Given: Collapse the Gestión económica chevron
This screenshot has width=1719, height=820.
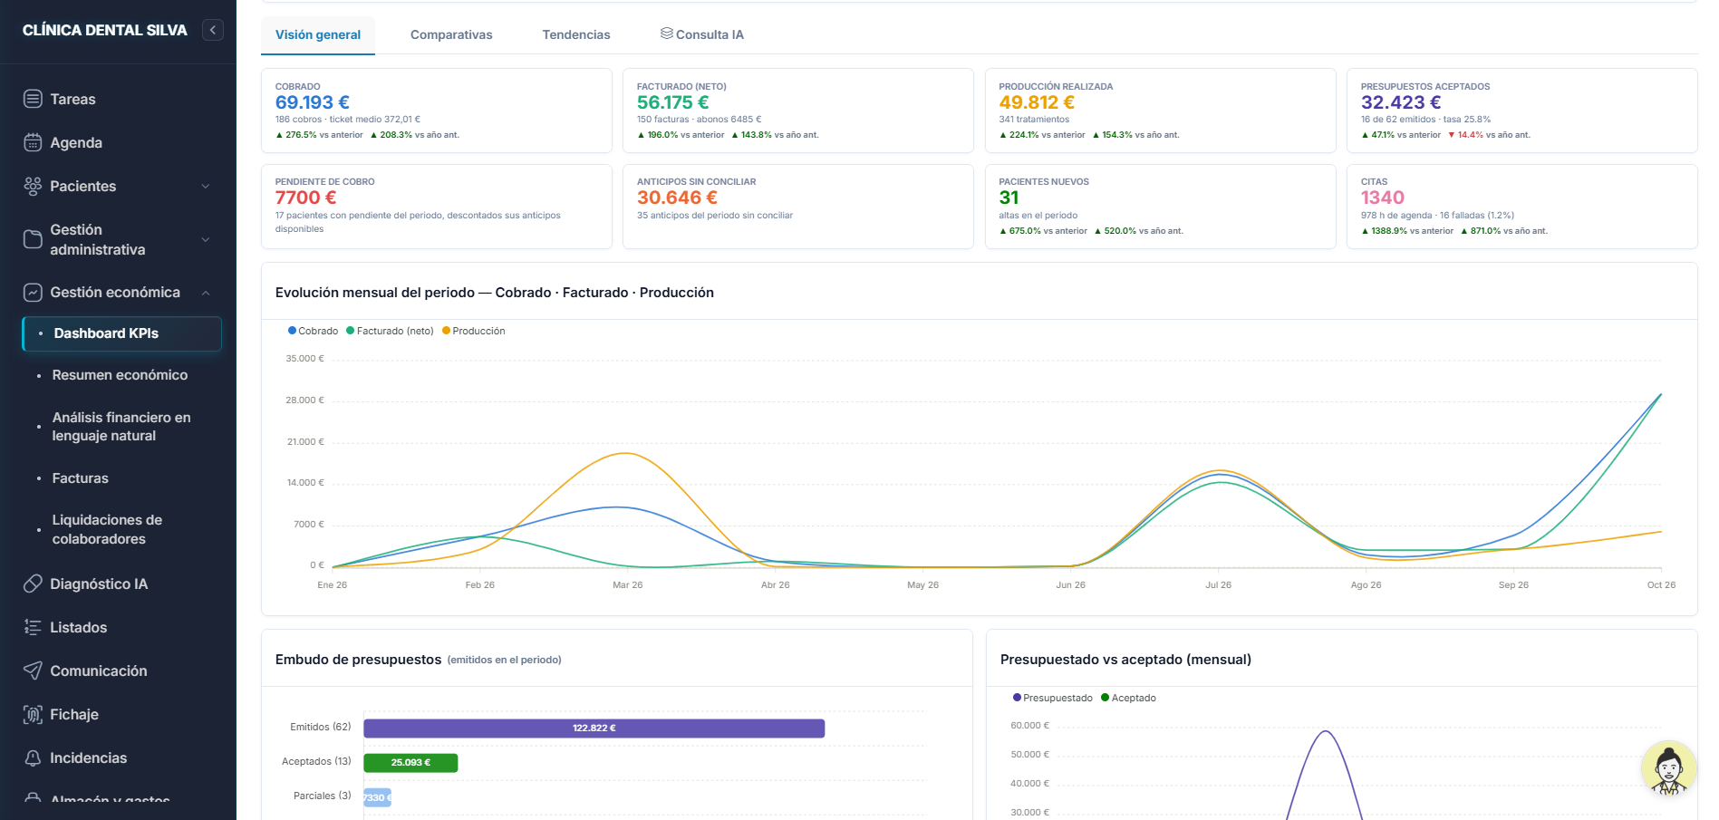Looking at the screenshot, I should pos(206,293).
